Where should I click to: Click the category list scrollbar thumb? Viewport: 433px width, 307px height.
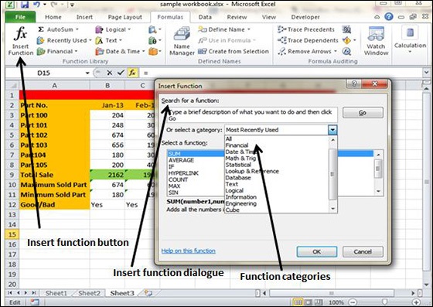click(x=332, y=174)
